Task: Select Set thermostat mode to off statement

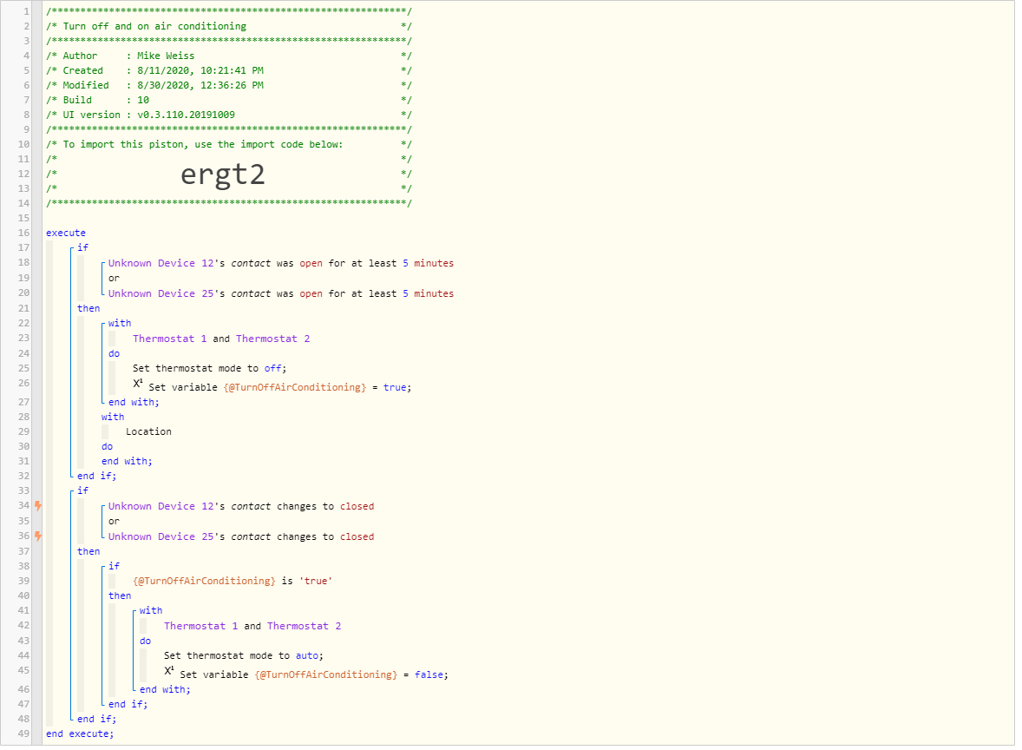Action: [209, 368]
